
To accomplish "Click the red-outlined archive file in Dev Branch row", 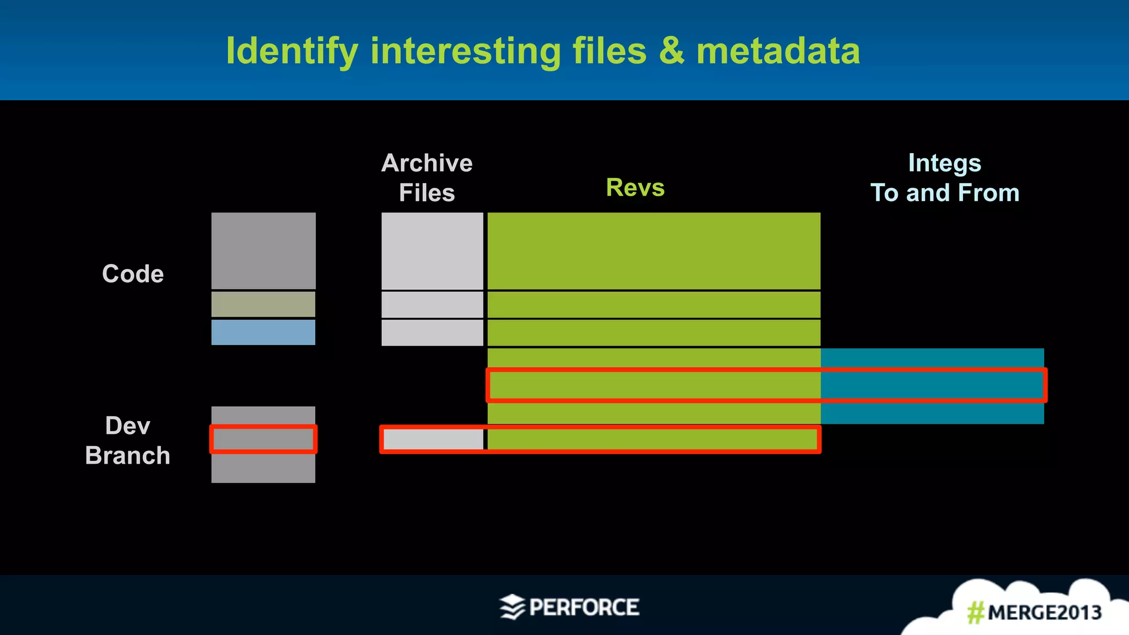I will click(433, 439).
